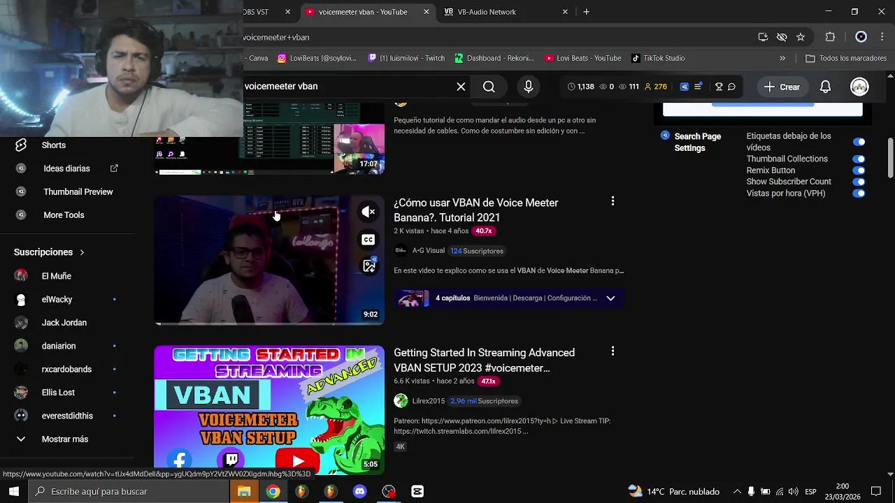895x503 pixels.
Task: Toggle Etiquetas debajo de los vídeos switch
Action: pos(859,142)
